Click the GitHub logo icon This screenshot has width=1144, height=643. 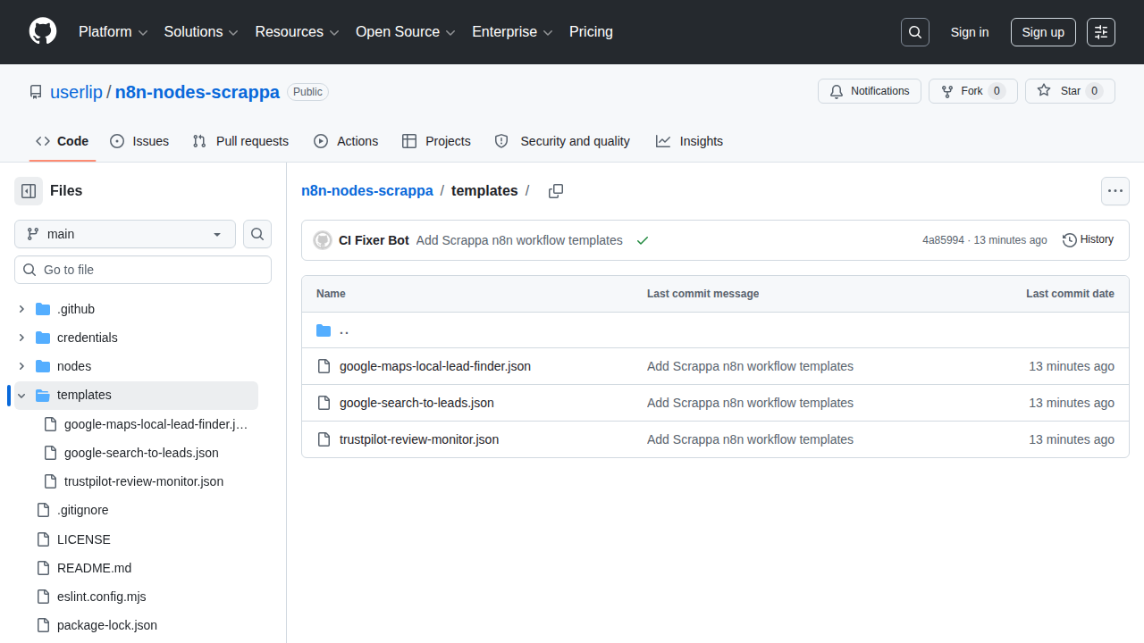tap(42, 31)
